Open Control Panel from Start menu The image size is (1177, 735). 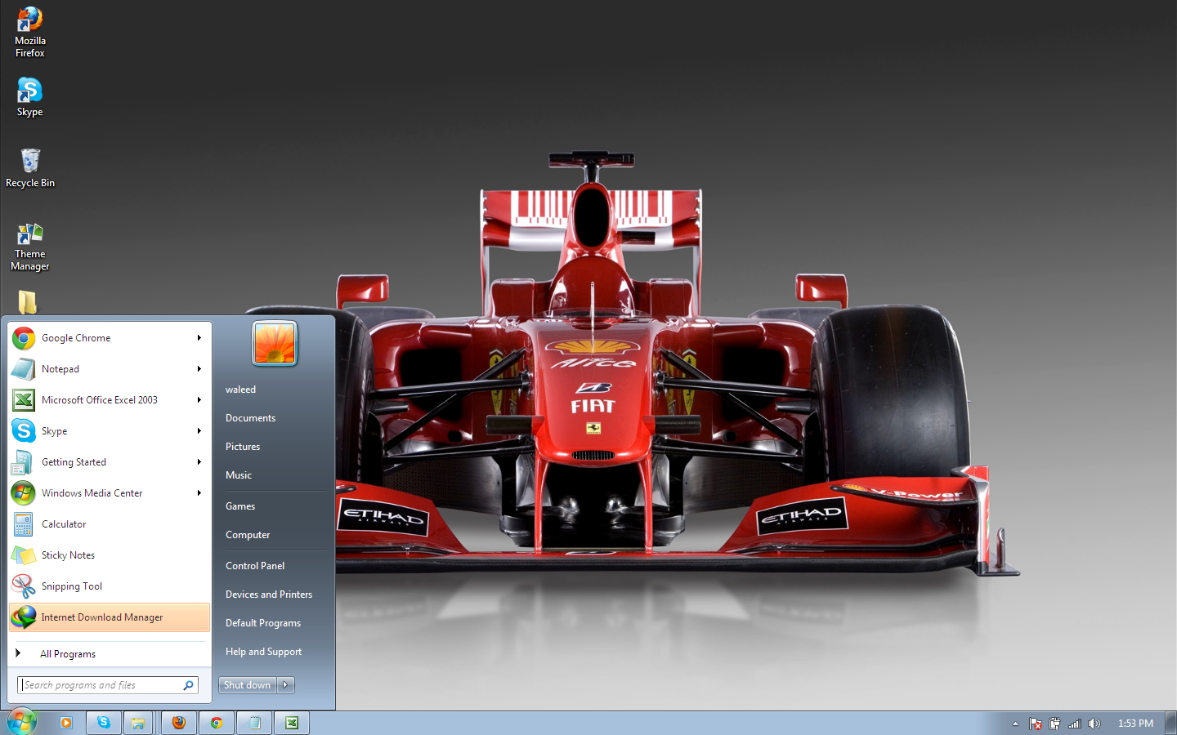(x=255, y=566)
